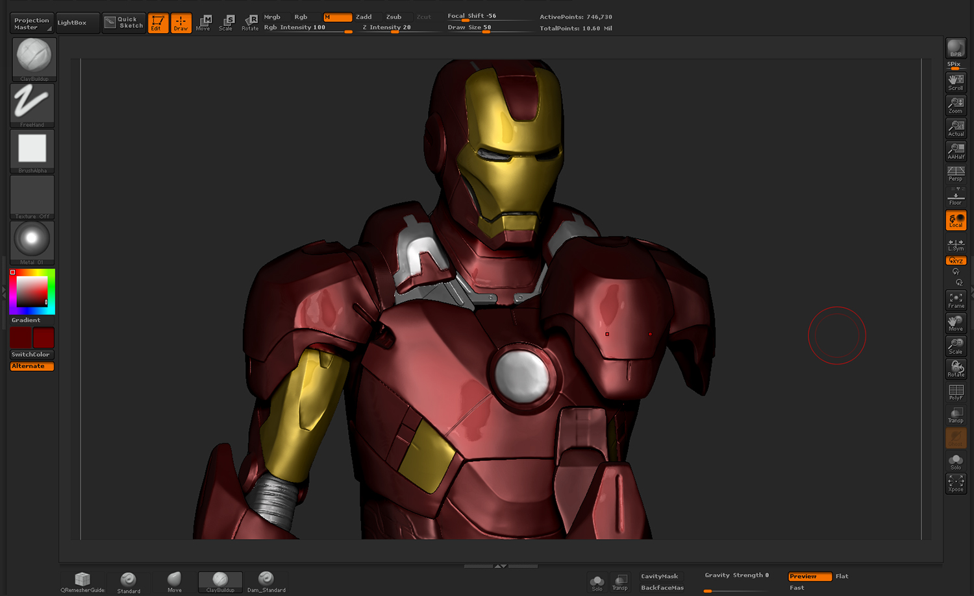974x596 pixels.
Task: Select the Scroll canvas tool
Action: (x=956, y=82)
